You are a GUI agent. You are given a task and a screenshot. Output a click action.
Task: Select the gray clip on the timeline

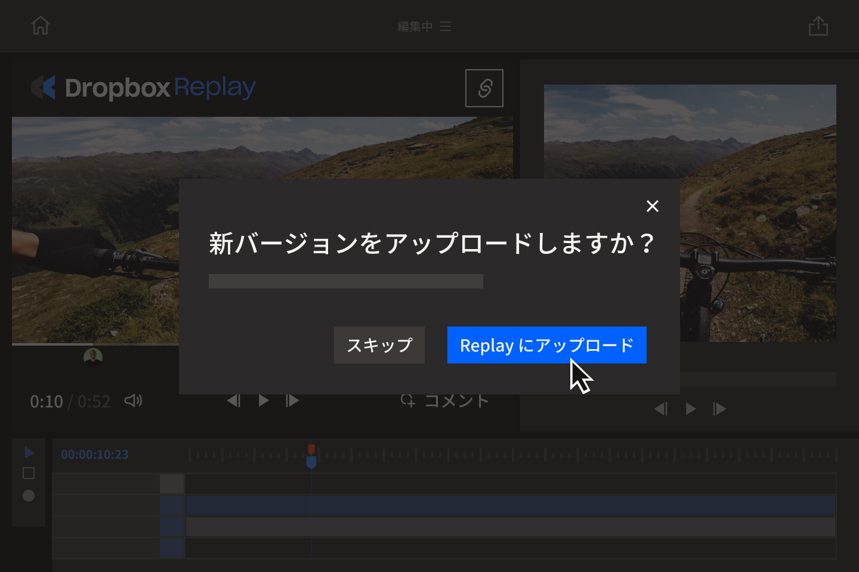tap(511, 527)
